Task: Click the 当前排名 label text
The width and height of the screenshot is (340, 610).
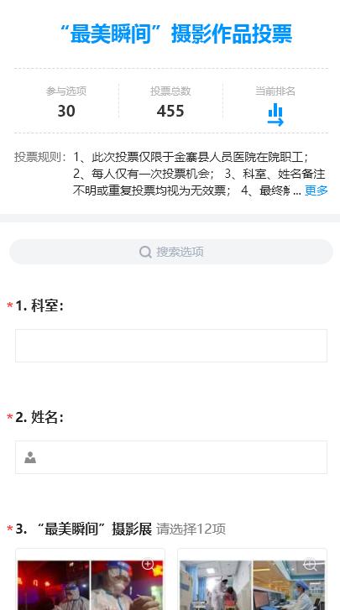Action: 275,91
